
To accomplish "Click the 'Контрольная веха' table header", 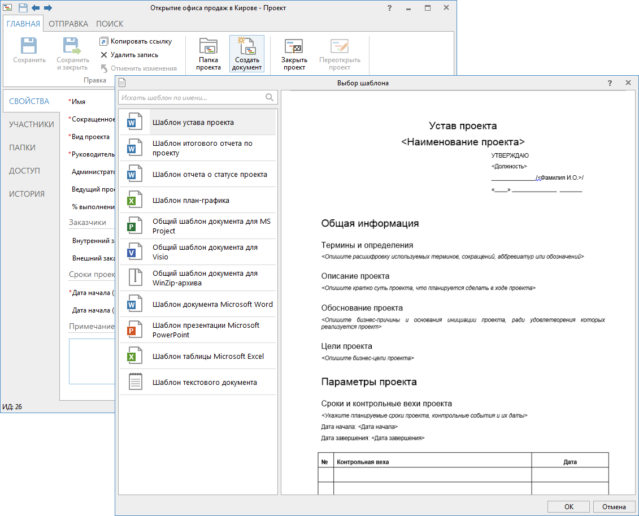I will 363,462.
